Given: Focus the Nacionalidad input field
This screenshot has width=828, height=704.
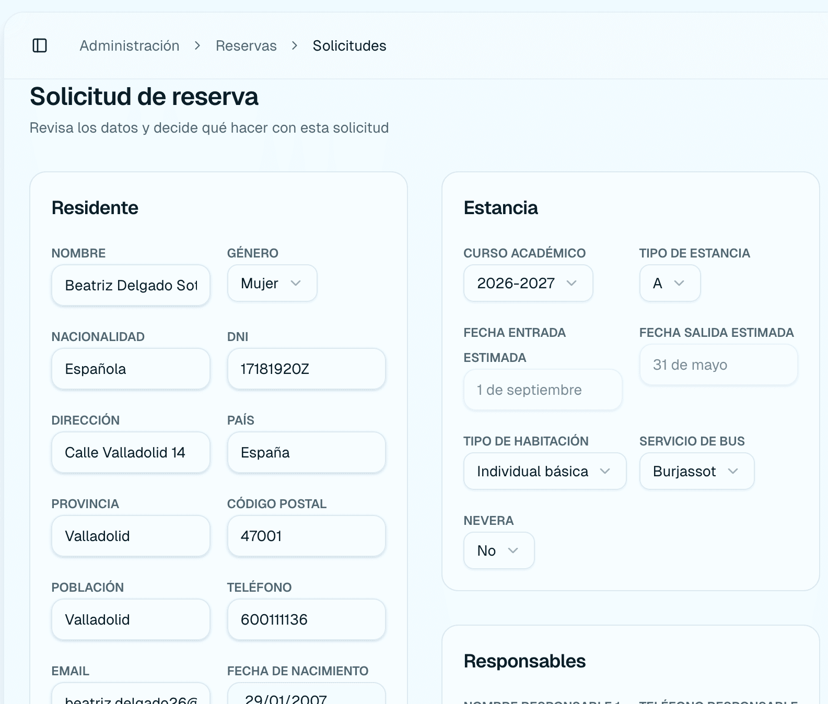Looking at the screenshot, I should [x=131, y=369].
